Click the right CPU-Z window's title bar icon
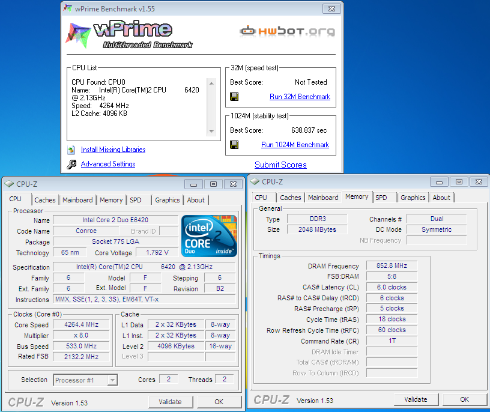Viewport: 490px width, 412px height. click(255, 181)
